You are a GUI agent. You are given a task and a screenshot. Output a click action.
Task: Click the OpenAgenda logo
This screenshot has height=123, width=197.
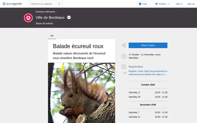point(12,4)
